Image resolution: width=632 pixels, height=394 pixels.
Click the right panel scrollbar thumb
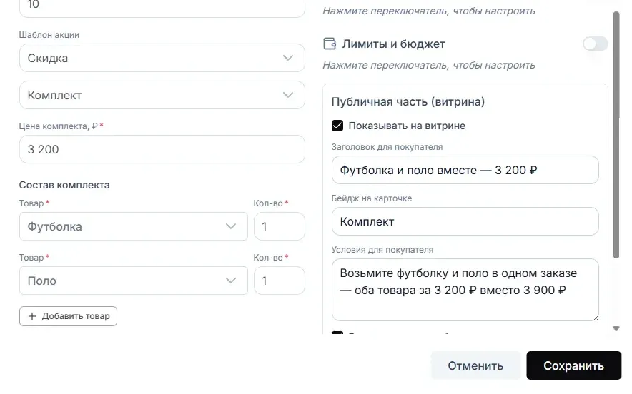tap(616, 135)
